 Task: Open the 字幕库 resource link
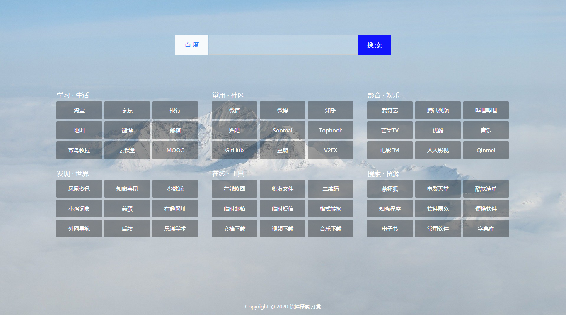coord(486,229)
